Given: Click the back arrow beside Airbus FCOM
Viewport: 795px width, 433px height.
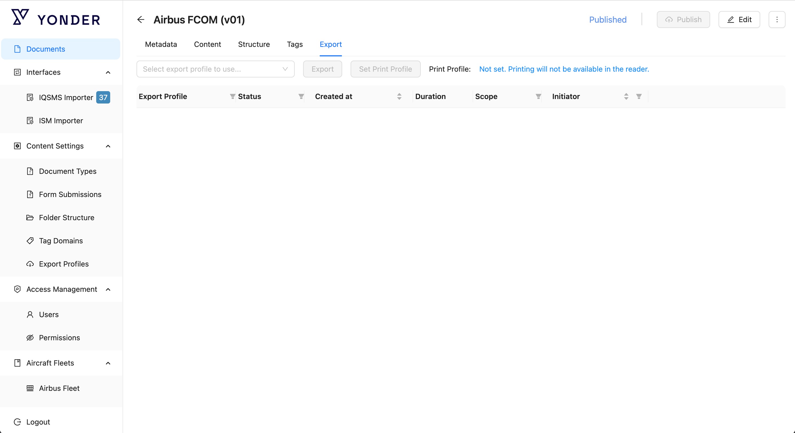Looking at the screenshot, I should point(141,20).
